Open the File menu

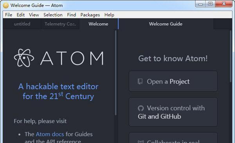coord(9,15)
